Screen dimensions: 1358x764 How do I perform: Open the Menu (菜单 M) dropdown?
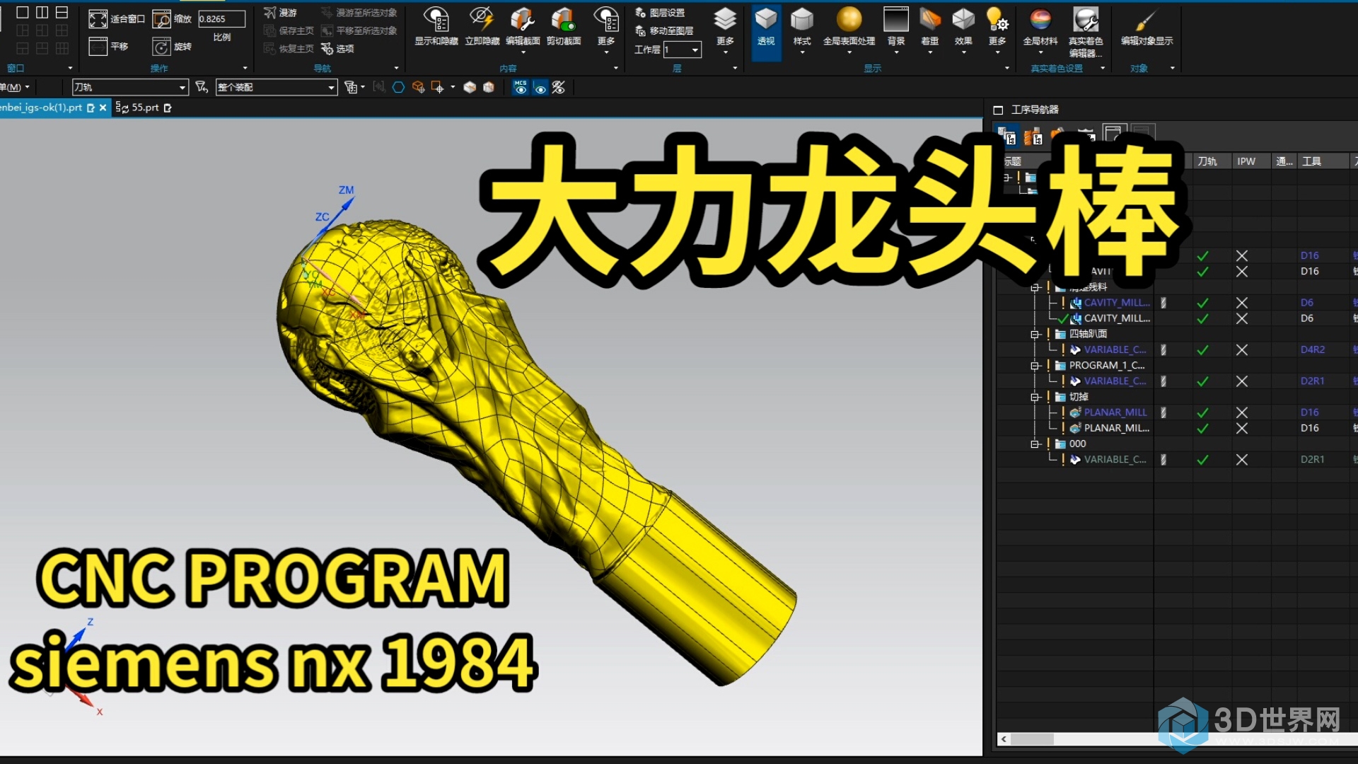pos(15,87)
